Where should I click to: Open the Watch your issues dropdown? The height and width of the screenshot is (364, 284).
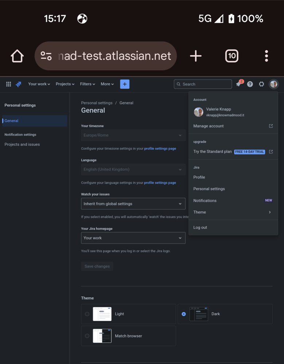133,203
